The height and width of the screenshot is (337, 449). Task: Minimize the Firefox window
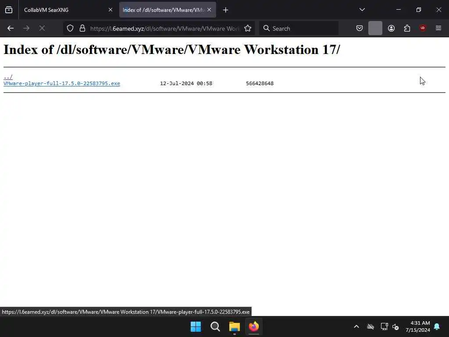tap(398, 10)
